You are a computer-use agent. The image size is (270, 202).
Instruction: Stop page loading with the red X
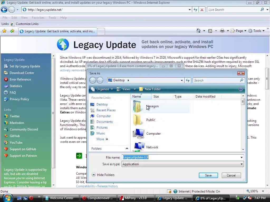coord(202,10)
